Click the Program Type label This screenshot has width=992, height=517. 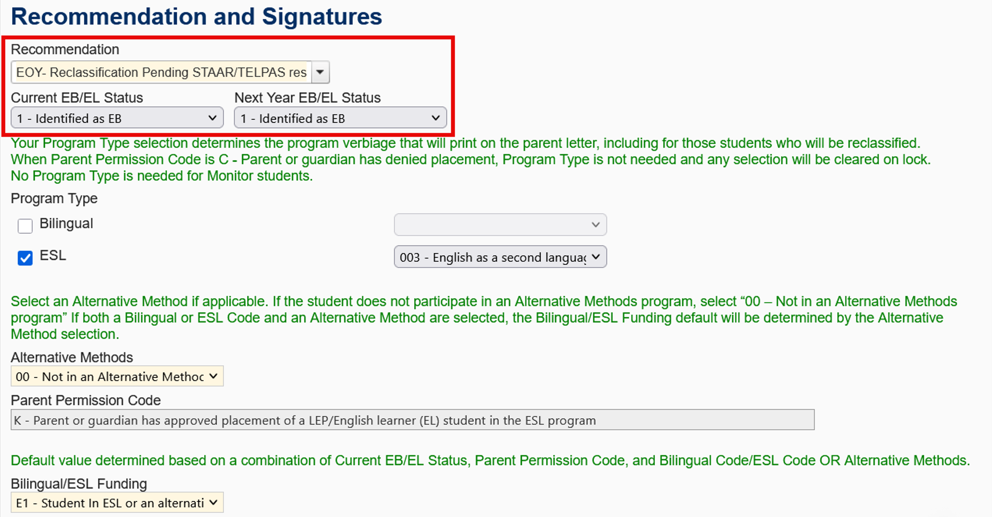click(54, 198)
